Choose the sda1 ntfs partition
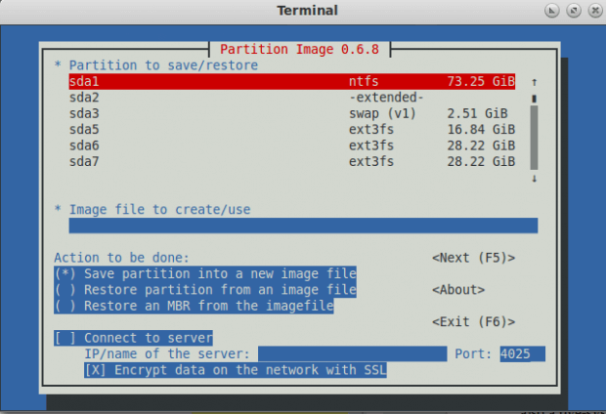 coord(292,81)
